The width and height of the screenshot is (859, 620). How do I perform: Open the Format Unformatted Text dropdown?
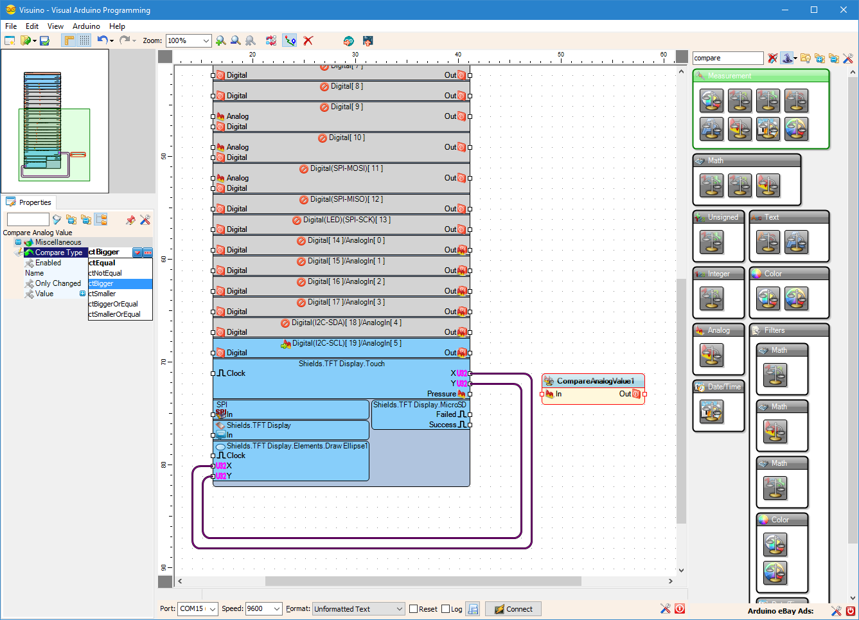[x=399, y=609]
